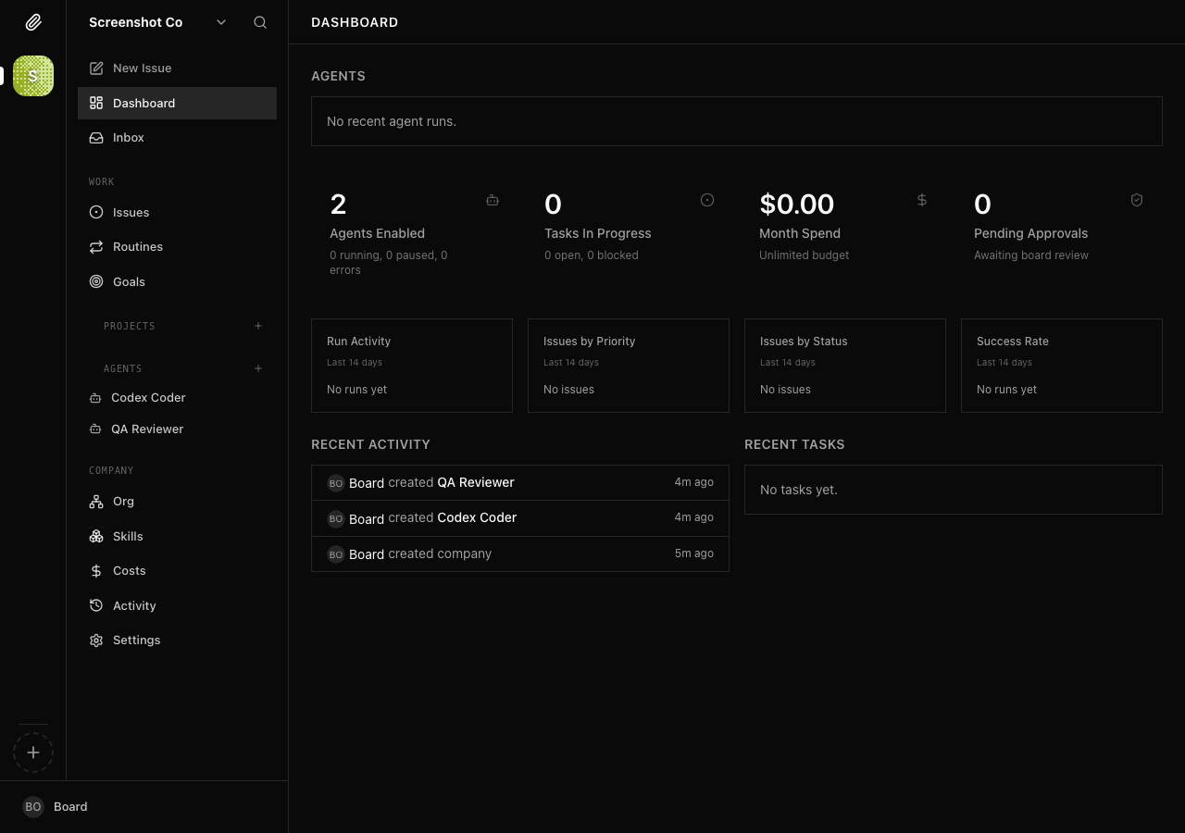Viewport: 1185px width, 833px height.
Task: Open the Activity sidebar label
Action: click(x=134, y=606)
